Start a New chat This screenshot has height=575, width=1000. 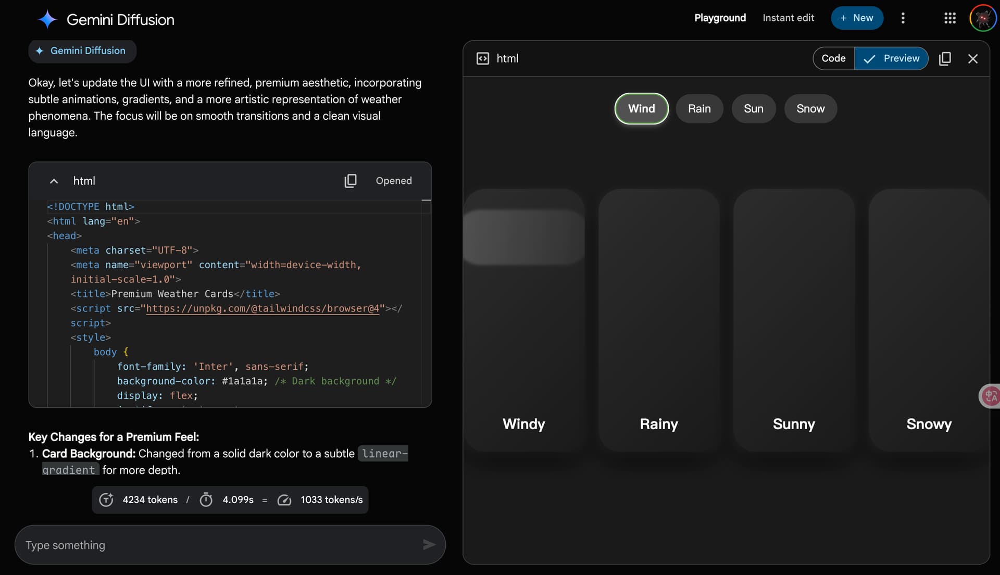tap(857, 18)
